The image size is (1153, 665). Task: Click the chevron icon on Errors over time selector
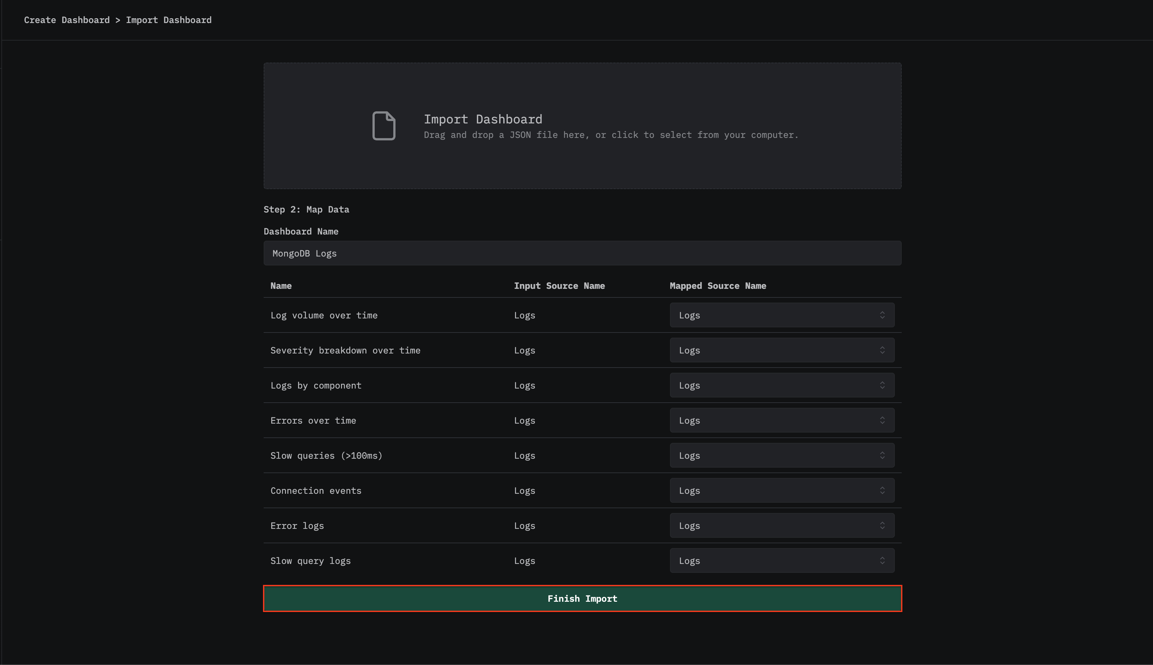[x=883, y=420]
